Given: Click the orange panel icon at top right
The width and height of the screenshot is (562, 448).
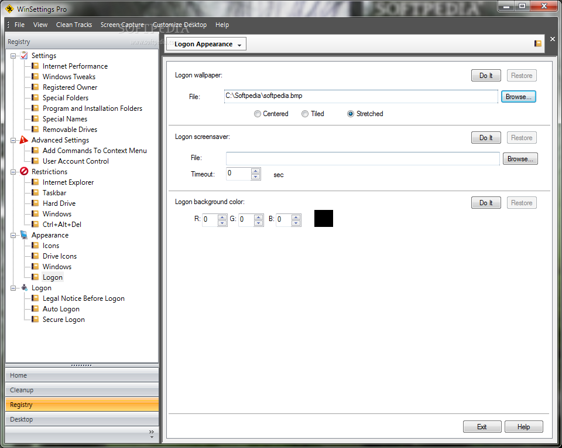Looking at the screenshot, I should [x=537, y=43].
